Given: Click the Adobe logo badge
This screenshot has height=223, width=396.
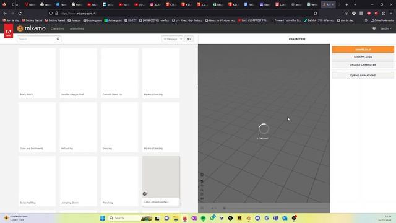Looking at the screenshot, I should tap(8, 31).
